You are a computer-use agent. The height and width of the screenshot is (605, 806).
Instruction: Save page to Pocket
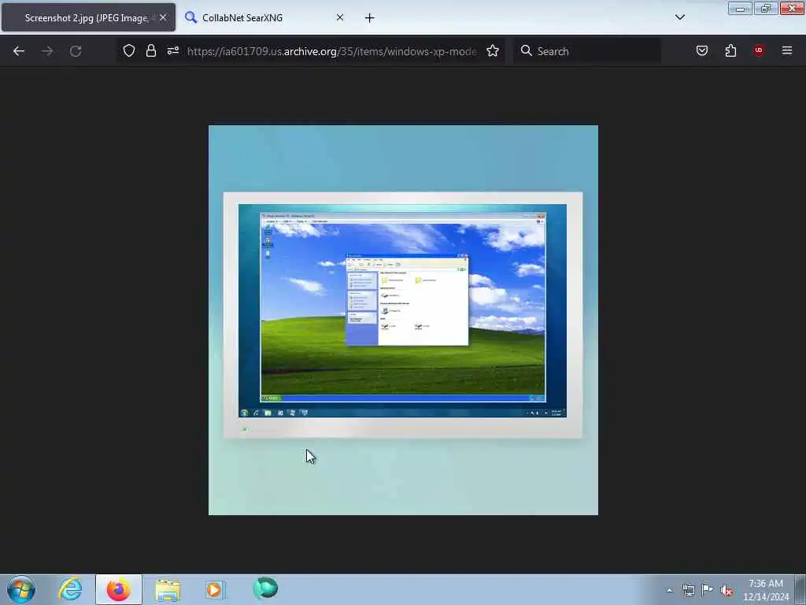[x=702, y=50]
